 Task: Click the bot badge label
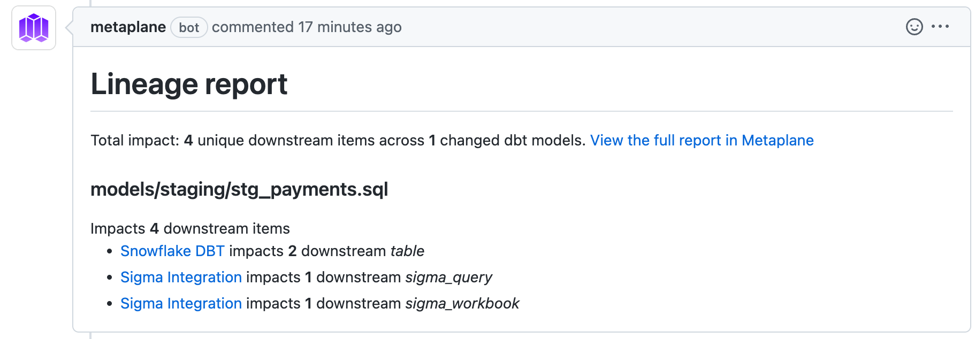189,28
